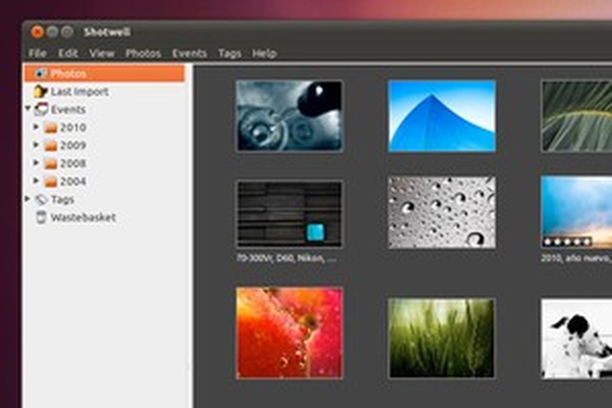Open the Photos menu
Screen dimensions: 612x408
(x=143, y=53)
